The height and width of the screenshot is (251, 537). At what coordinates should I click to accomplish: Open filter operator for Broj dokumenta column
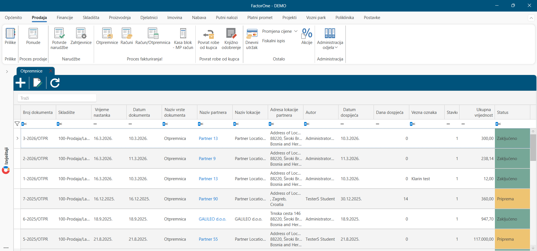pyautogui.click(x=24, y=124)
